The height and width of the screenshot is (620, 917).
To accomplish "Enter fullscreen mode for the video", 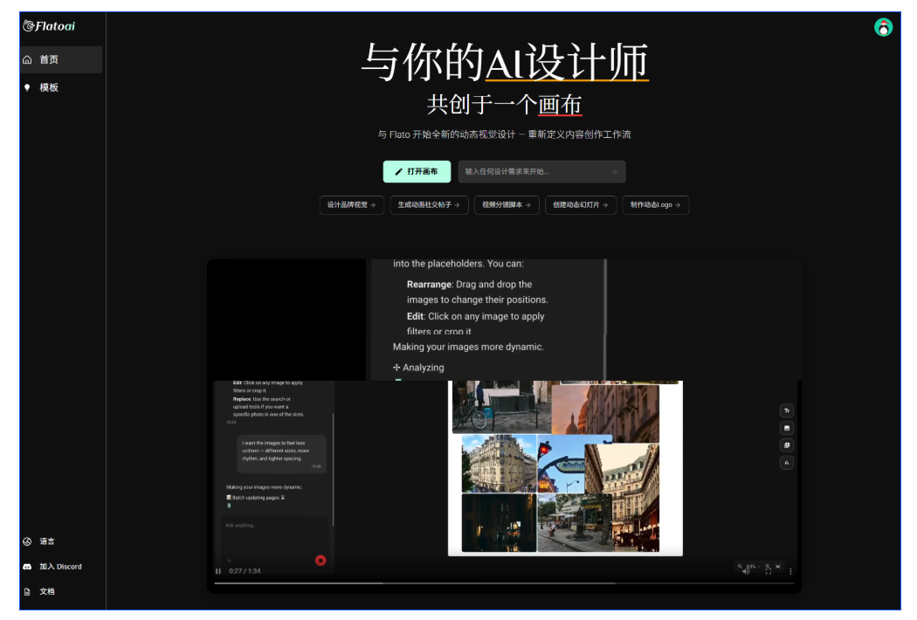I will coord(769,571).
